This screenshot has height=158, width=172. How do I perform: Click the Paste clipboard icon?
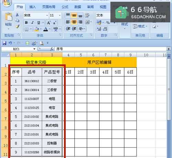coord(9,18)
